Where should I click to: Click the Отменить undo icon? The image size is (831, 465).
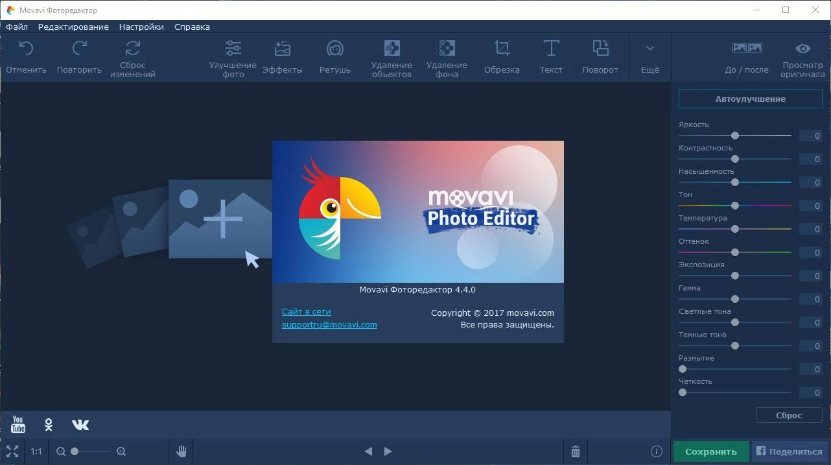tap(26, 48)
